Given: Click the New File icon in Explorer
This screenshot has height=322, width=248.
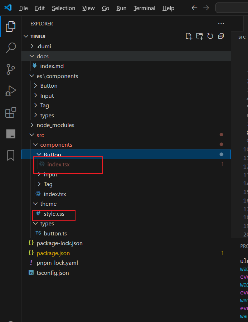Looking at the screenshot, I should 189,36.
